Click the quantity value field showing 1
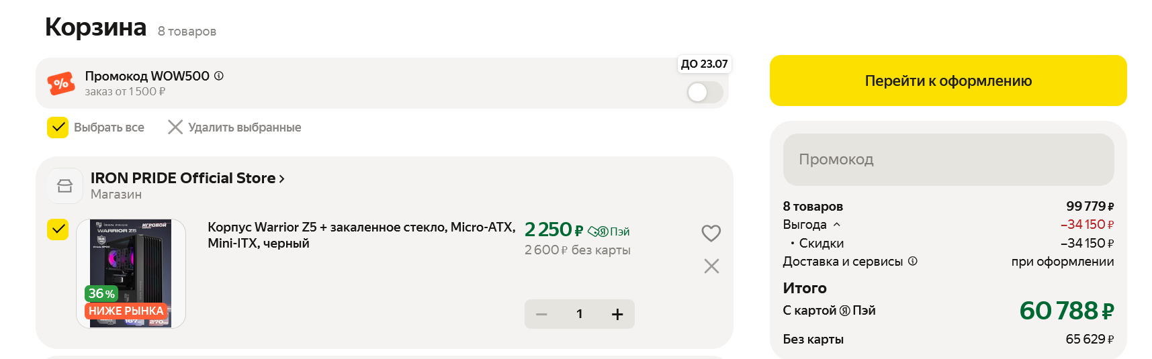 click(579, 314)
